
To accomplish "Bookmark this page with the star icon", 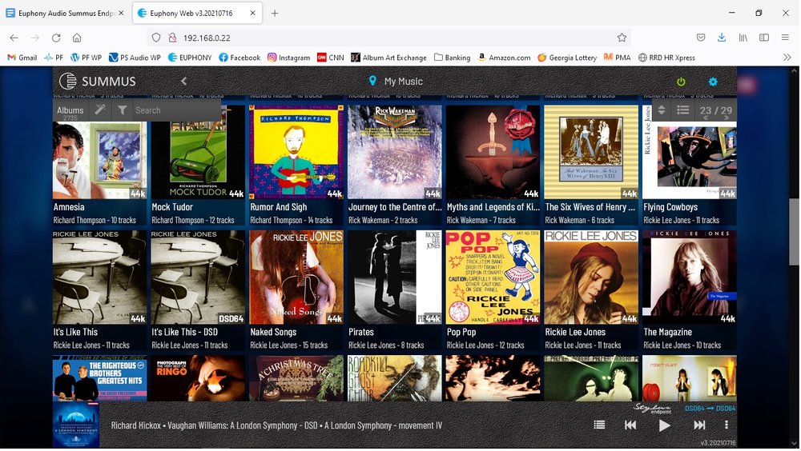I will click(622, 38).
